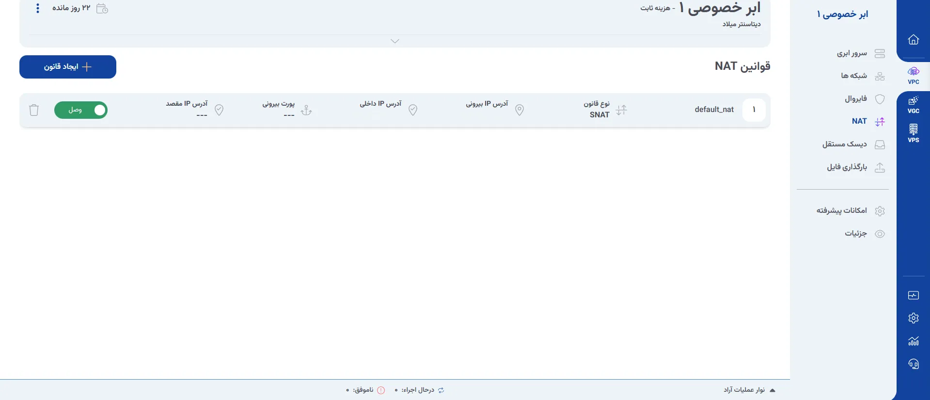Expand the نوار عملیات آراد bar
The width and height of the screenshot is (930, 400).
(x=749, y=390)
